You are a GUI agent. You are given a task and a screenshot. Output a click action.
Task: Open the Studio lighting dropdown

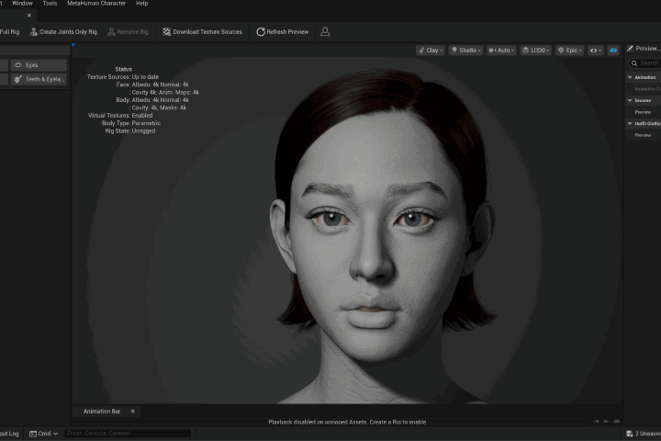pos(465,51)
